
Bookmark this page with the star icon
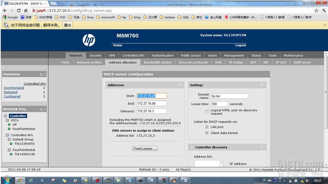(x=316, y=10)
